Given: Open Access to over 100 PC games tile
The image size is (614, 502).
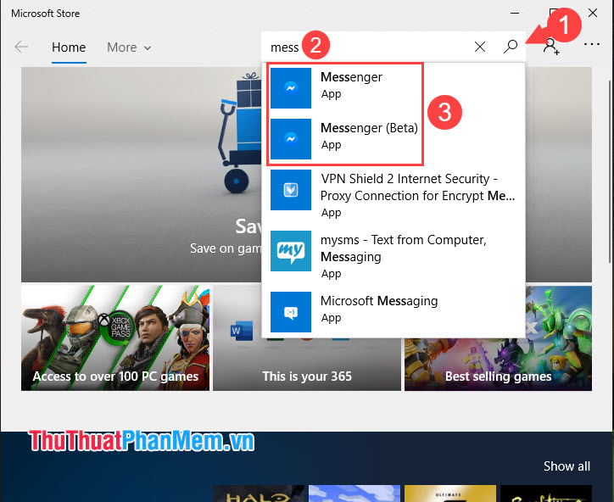Looking at the screenshot, I should tap(115, 338).
